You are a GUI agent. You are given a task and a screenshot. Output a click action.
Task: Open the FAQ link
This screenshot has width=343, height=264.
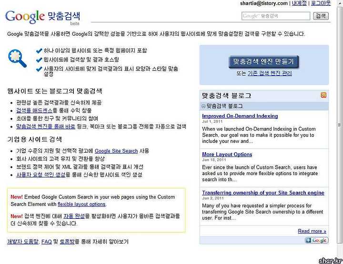(47, 242)
